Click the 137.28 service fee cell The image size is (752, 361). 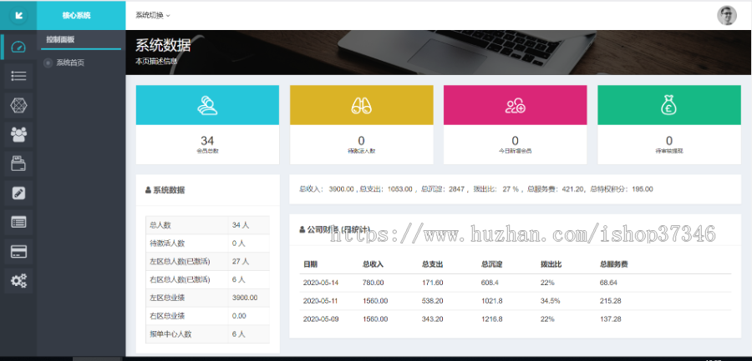pos(611,319)
